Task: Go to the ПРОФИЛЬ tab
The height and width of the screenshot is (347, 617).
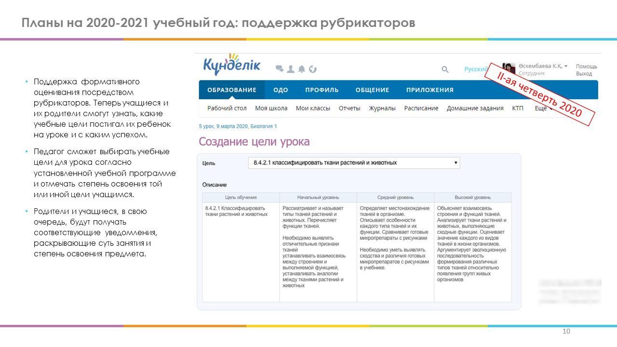Action: coord(322,90)
